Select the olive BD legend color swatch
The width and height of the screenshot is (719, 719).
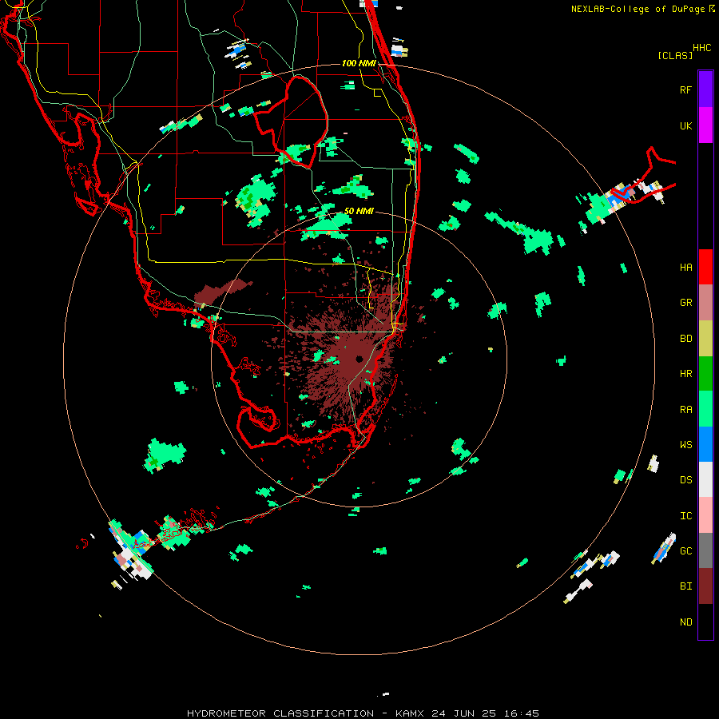point(705,339)
